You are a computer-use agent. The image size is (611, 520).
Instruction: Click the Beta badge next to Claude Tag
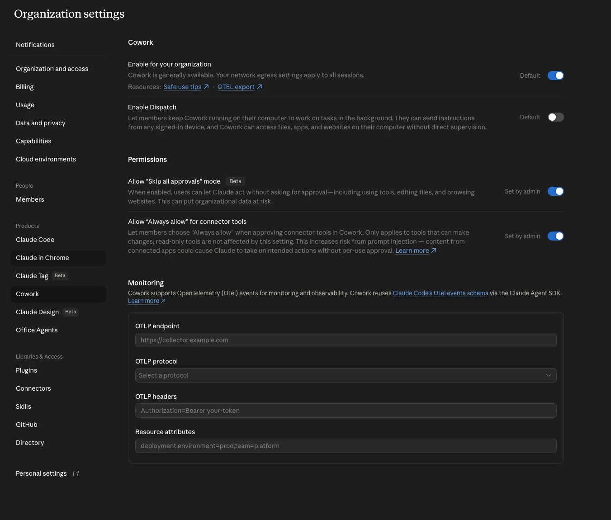60,276
